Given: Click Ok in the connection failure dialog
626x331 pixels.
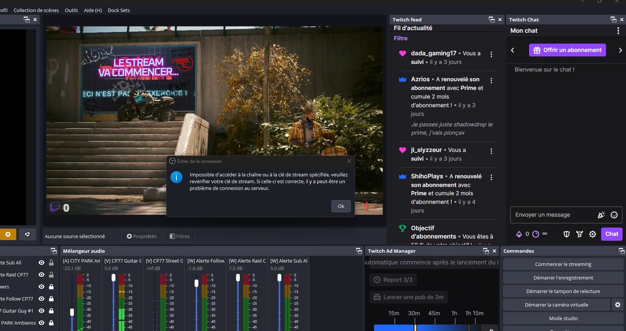Looking at the screenshot, I should 341,206.
